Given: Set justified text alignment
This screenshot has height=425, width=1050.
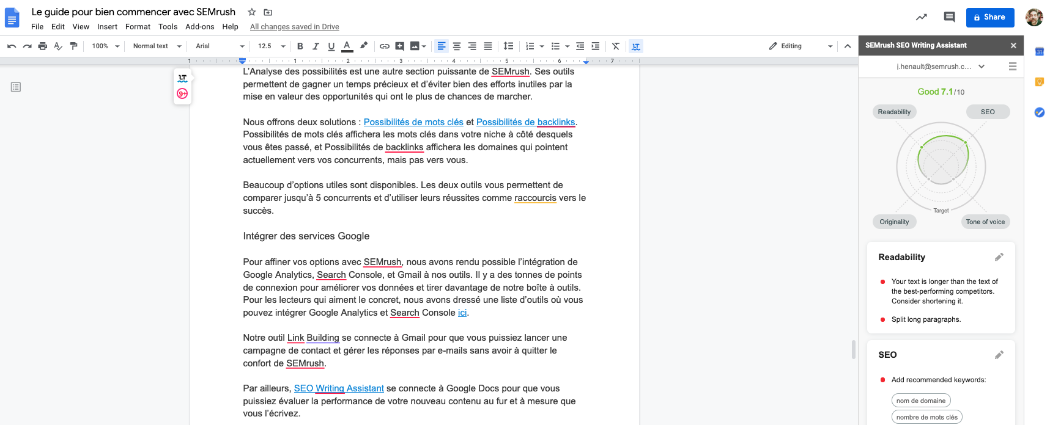Looking at the screenshot, I should coord(488,46).
